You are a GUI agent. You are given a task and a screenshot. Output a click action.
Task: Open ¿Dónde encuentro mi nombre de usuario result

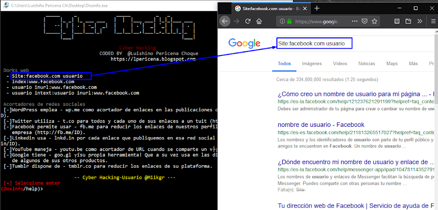coord(356,162)
